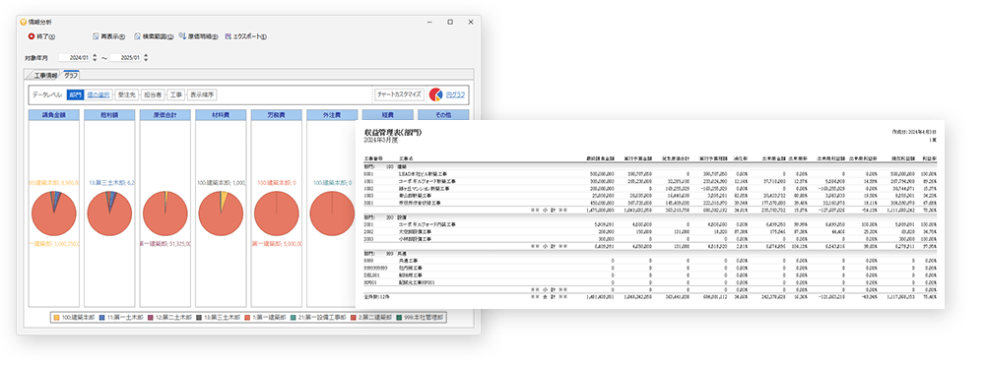Click the purple 12:第二土木部 legend swatch
This screenshot has height=366, width=985.
tap(150, 319)
